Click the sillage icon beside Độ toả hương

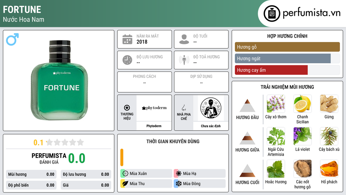184,60
